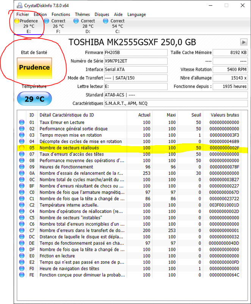Screen dimensions: 251x304
Task: Click the status orb for attribute C5
Action: tap(22, 217)
